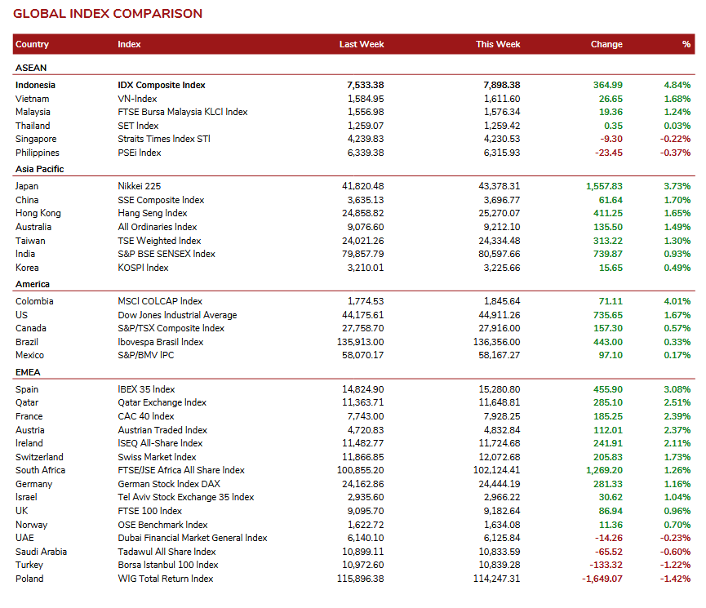Select Japan's change value 1,557.83
Image resolution: width=706 pixels, height=608 pixels.
pos(604,186)
